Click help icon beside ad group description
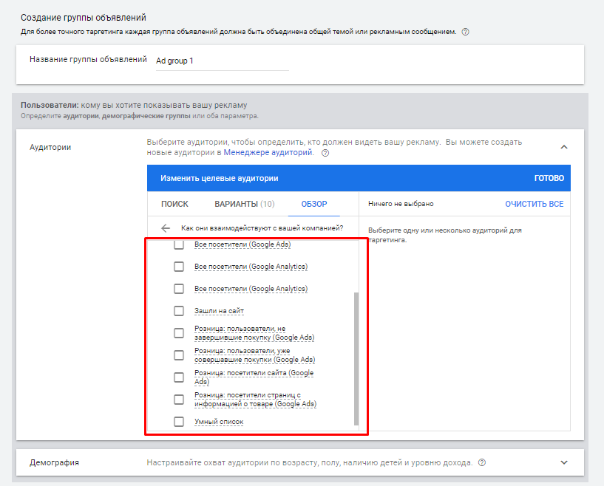This screenshot has width=604, height=486. 465,32
